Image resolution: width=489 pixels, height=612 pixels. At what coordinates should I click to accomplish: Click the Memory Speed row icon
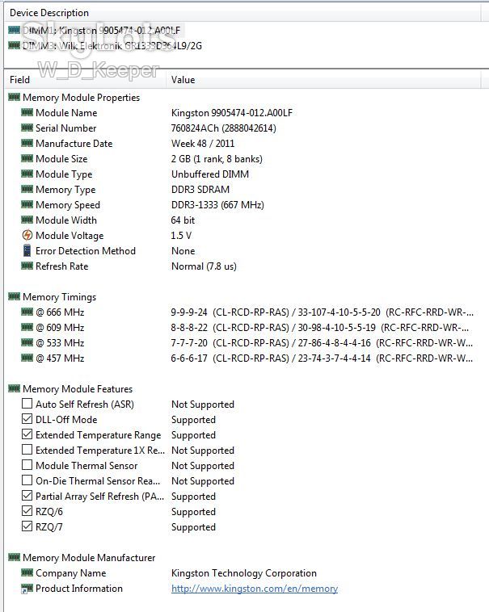pyautogui.click(x=27, y=204)
